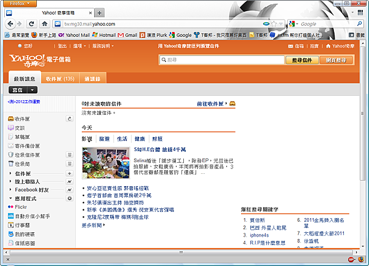Screen dimensions: 369x266
Task: Open the 服務說明 dropdown menu
Action: coord(103,46)
